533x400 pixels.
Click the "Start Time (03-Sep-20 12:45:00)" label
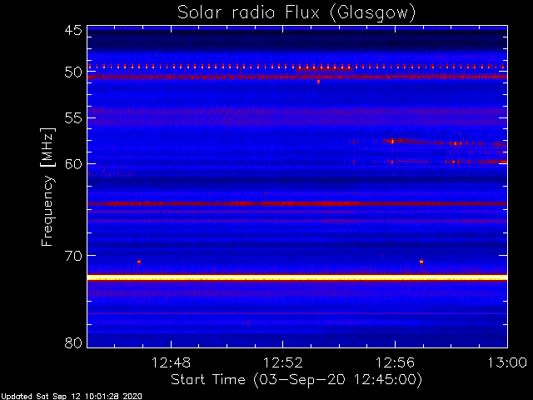[x=296, y=380]
